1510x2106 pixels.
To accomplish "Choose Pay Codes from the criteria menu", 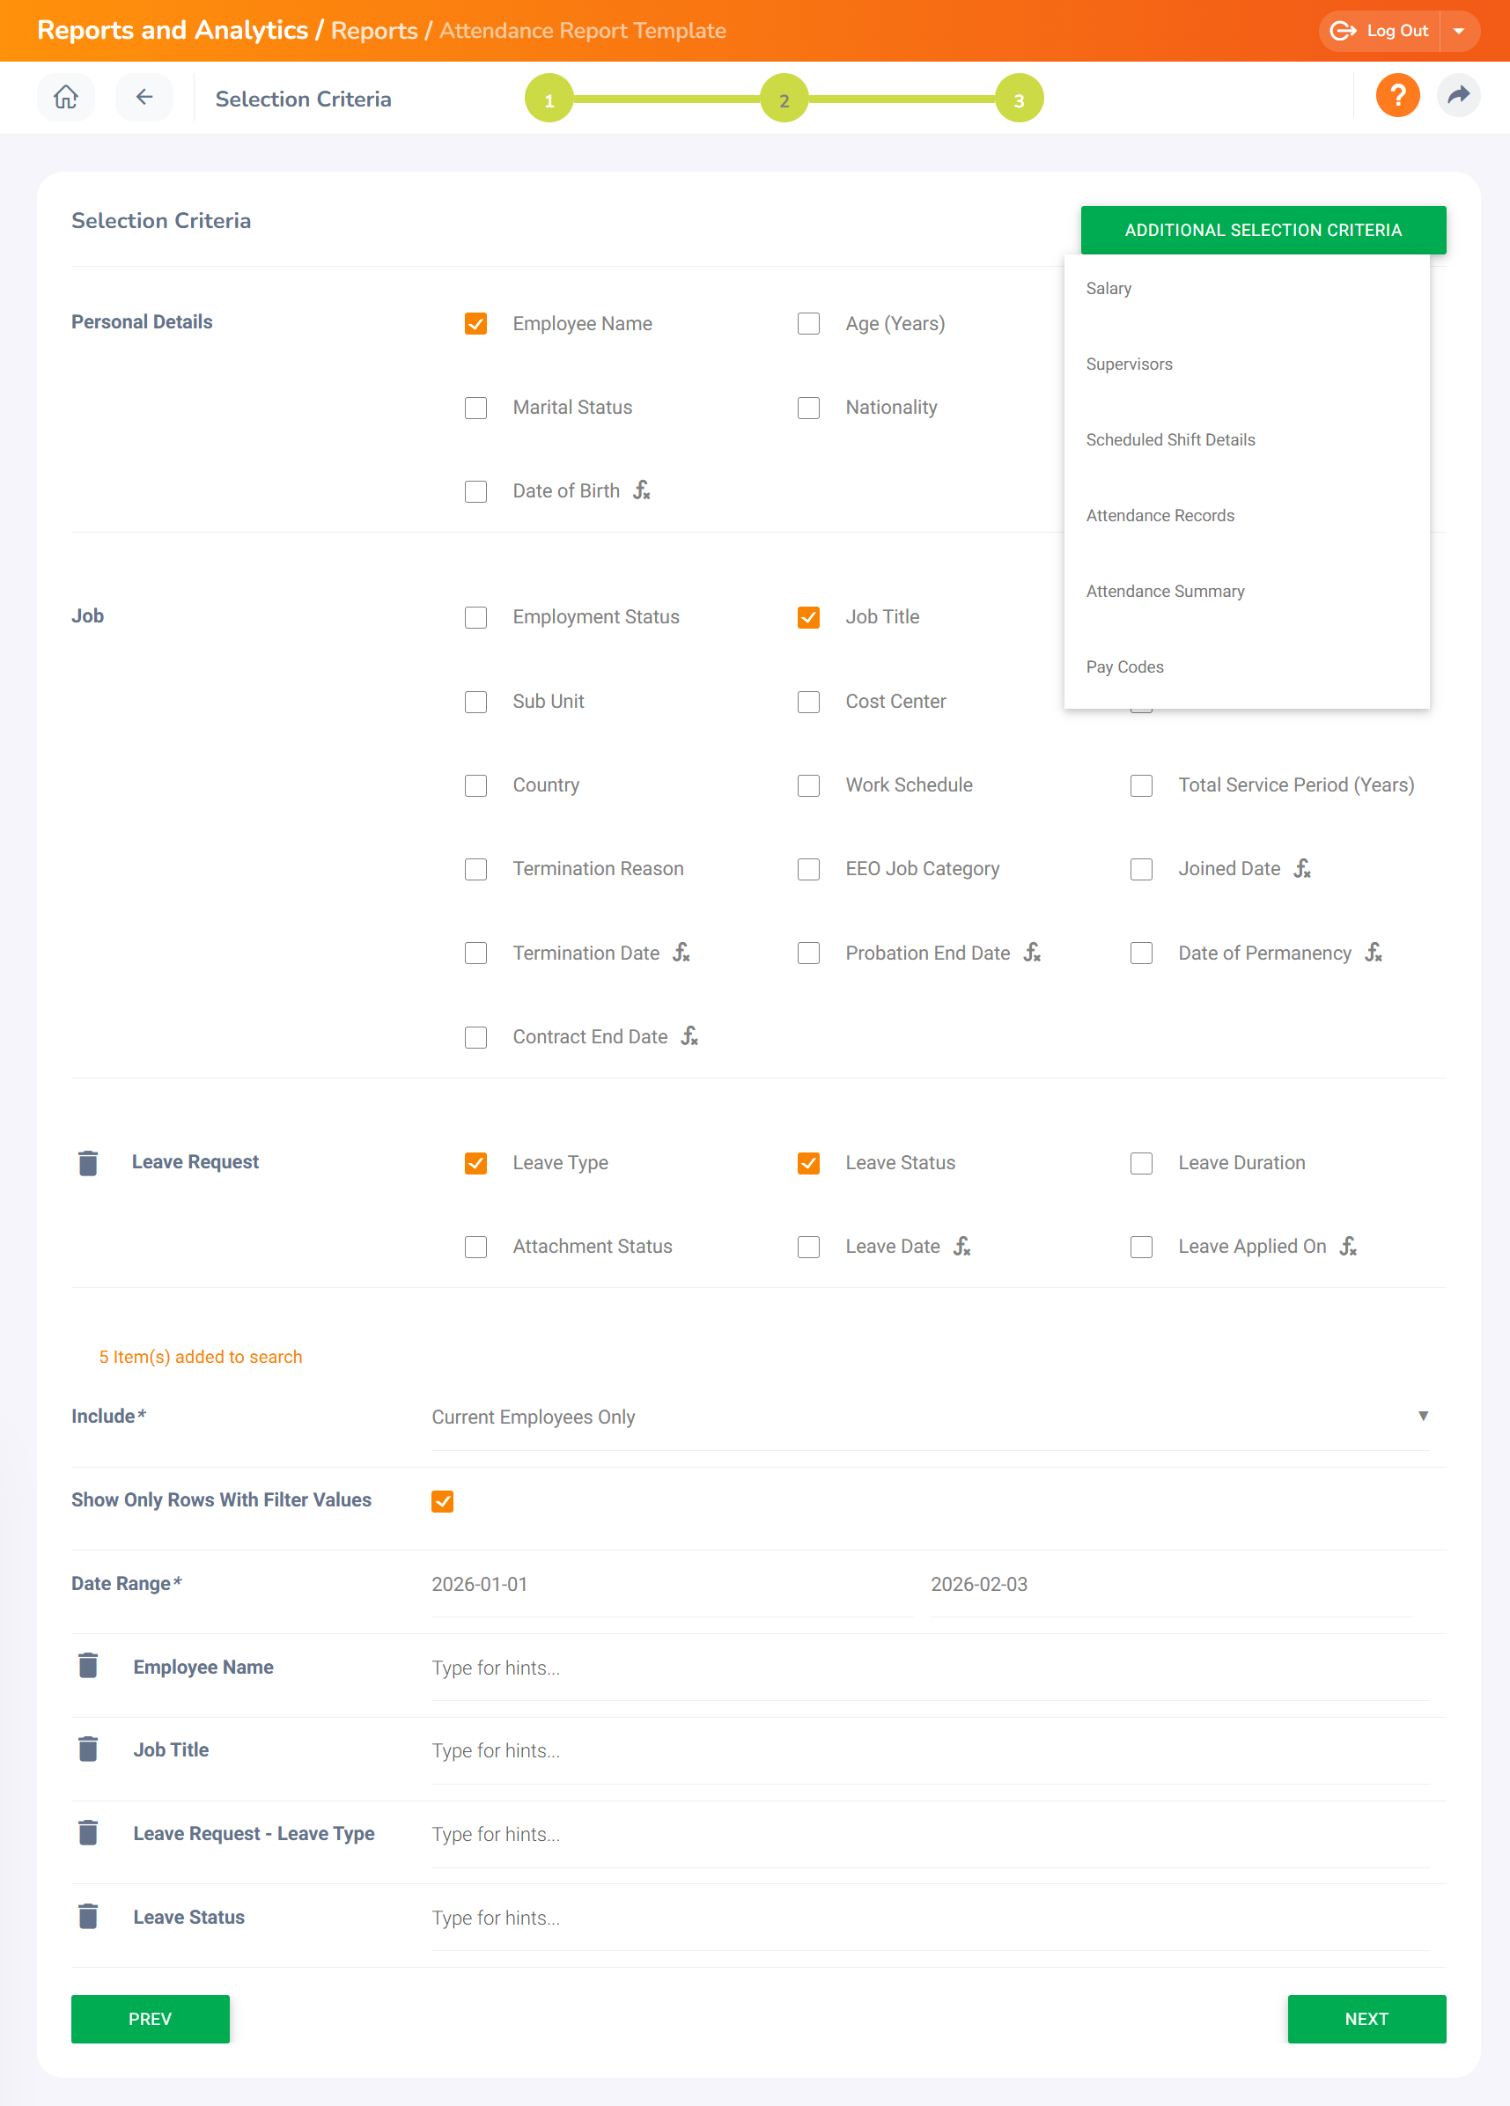I will [1123, 666].
